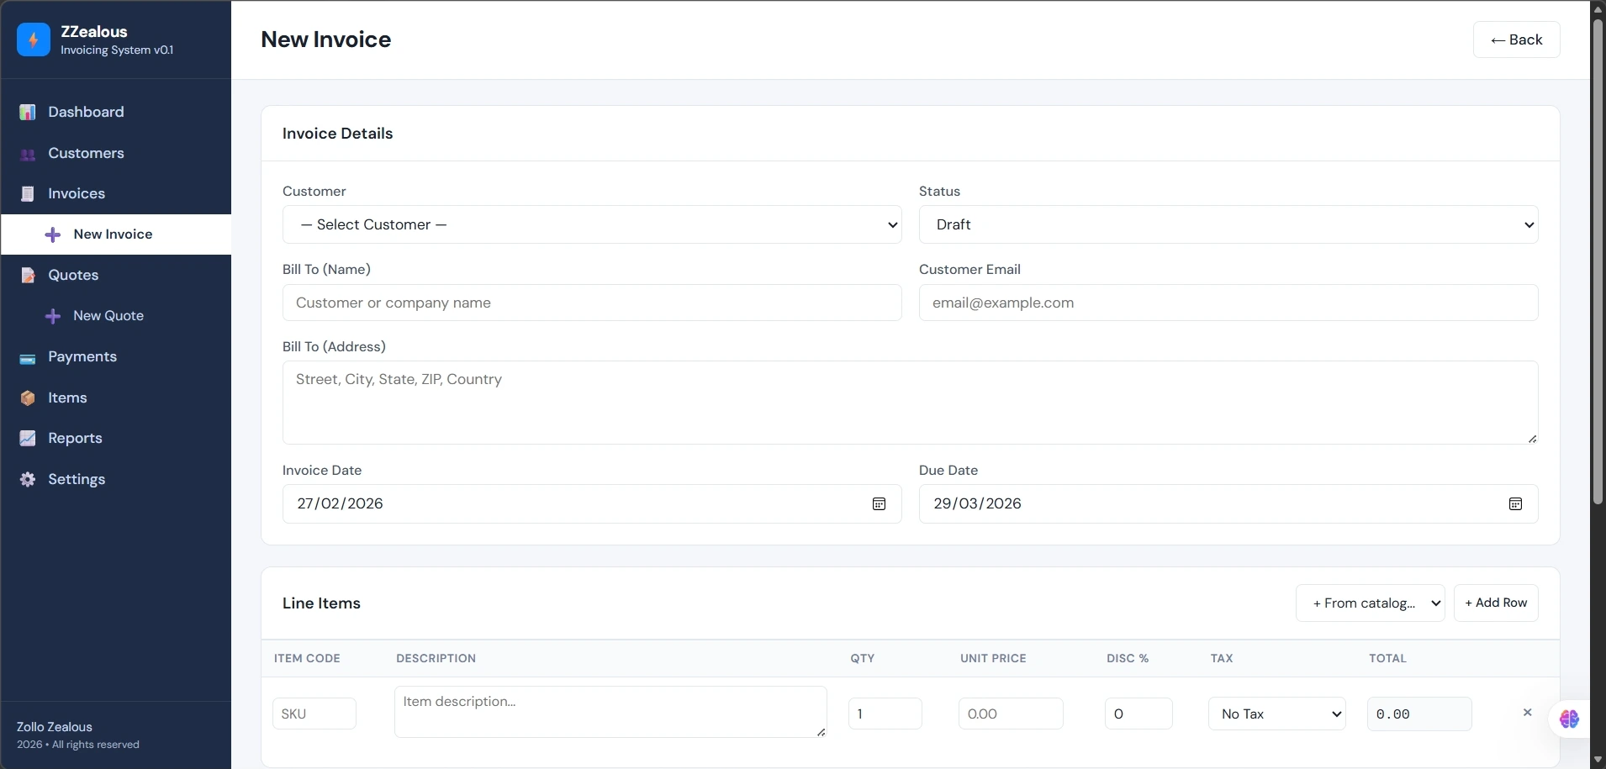Click the Back button
The image size is (1606, 769).
(x=1516, y=40)
